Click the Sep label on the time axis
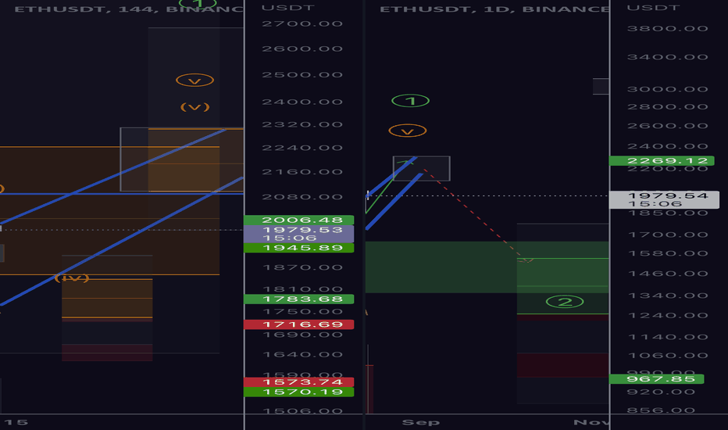The height and width of the screenshot is (430, 728). [x=421, y=422]
